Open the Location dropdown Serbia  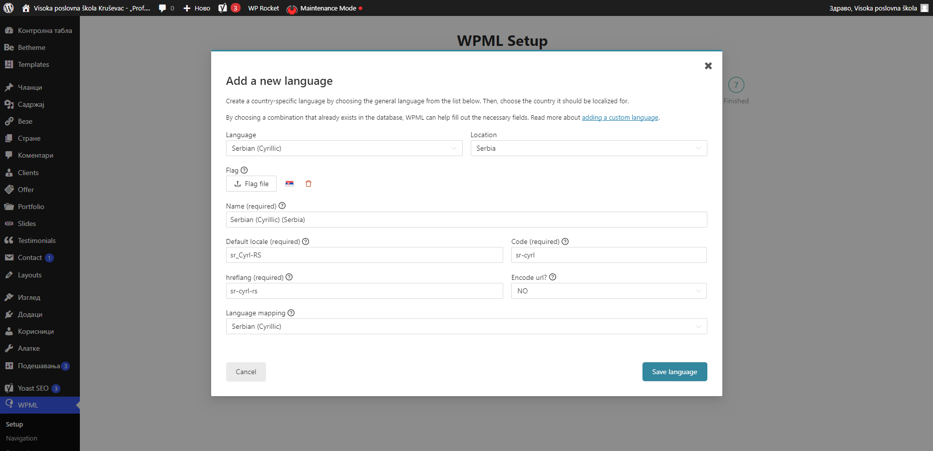click(x=589, y=148)
